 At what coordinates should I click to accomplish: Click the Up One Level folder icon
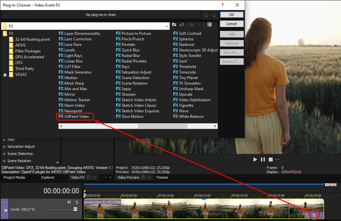point(174,25)
